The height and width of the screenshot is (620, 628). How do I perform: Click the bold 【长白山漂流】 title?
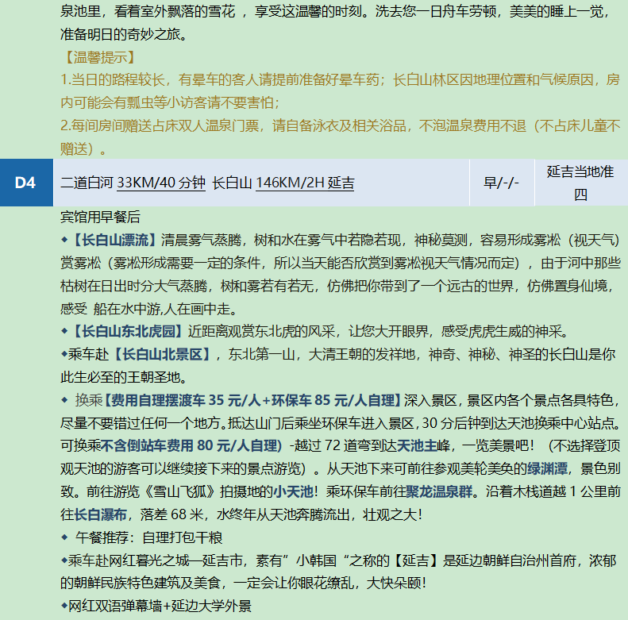tap(115, 240)
